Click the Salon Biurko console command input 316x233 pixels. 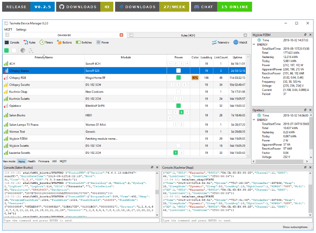81,220
